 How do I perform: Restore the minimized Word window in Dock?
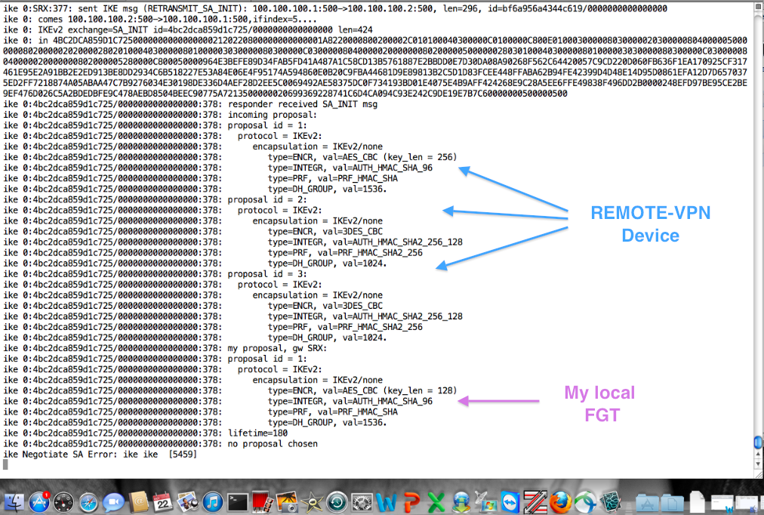[x=722, y=504]
